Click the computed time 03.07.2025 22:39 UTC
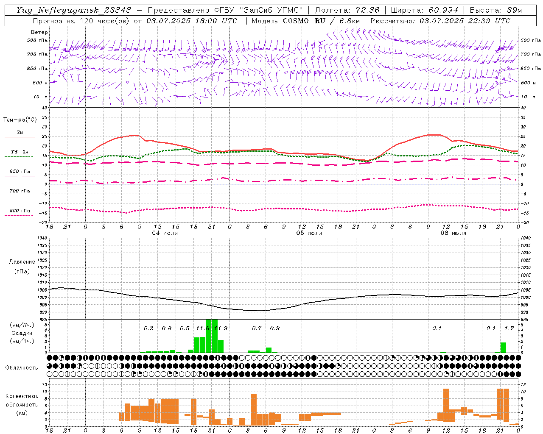 point(465,21)
